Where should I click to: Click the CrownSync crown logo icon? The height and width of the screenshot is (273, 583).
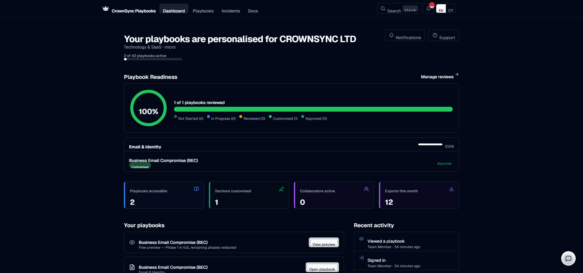point(106,8)
